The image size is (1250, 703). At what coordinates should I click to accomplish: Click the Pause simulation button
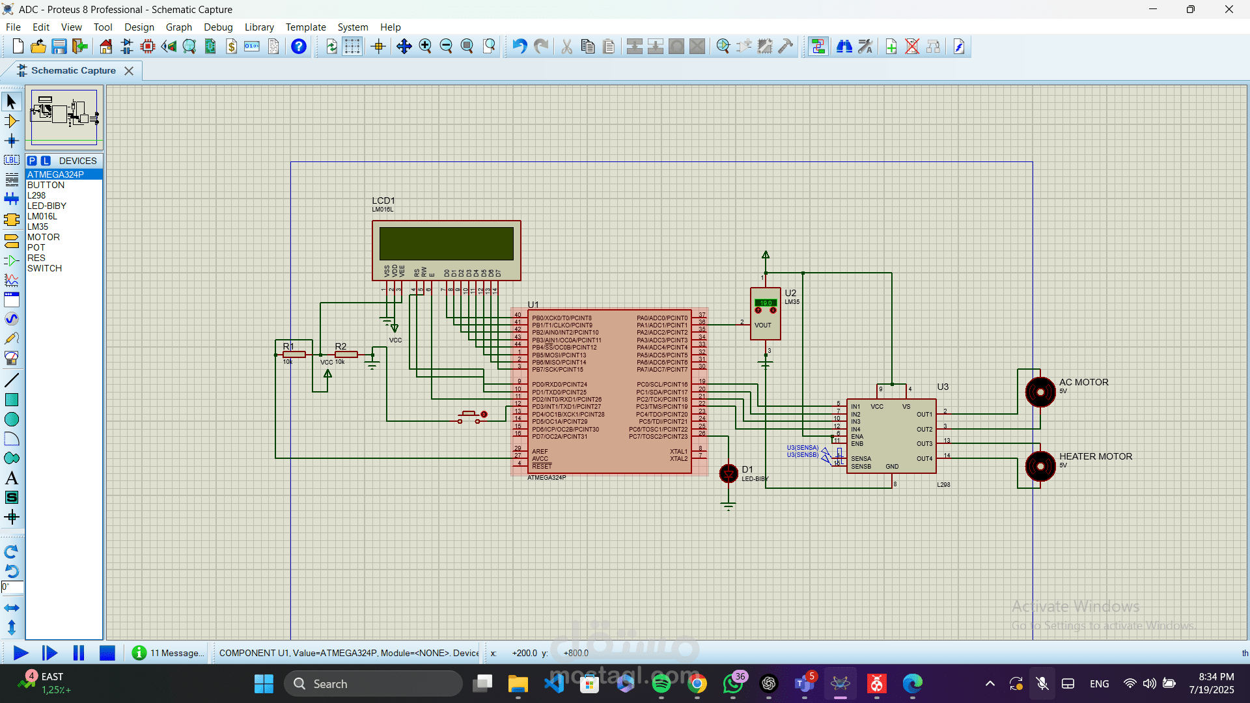79,653
